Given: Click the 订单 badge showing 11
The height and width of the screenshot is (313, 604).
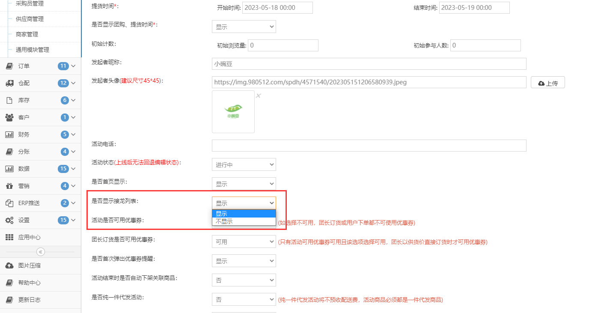Looking at the screenshot, I should [63, 66].
